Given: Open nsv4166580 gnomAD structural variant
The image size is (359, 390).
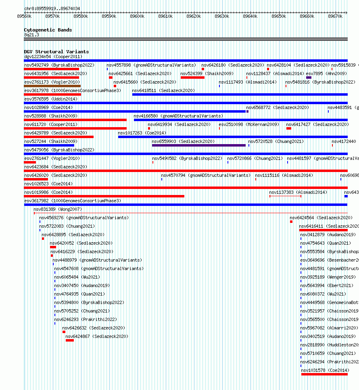Looking at the screenshot, I should tap(178, 116).
